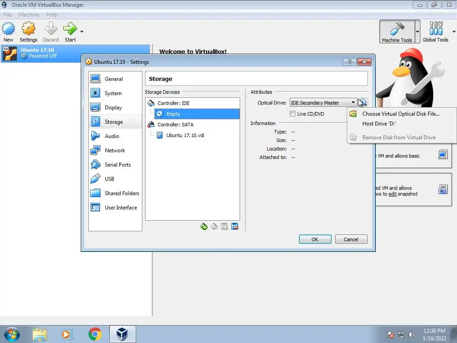The image size is (457, 343).
Task: Go to USB settings category
Action: [115, 179]
